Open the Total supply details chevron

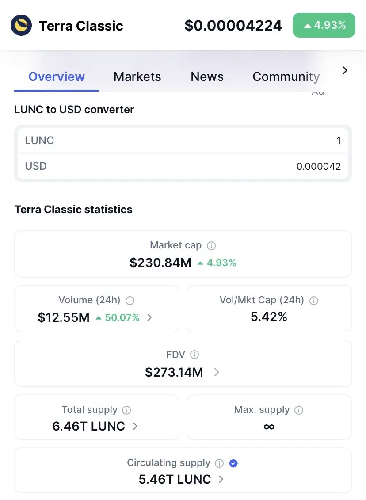pos(135,427)
